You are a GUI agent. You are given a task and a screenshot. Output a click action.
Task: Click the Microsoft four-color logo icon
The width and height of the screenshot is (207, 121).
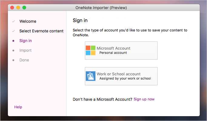[x=91, y=50]
